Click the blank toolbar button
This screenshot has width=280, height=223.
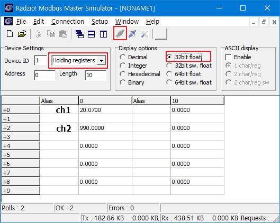[161, 34]
